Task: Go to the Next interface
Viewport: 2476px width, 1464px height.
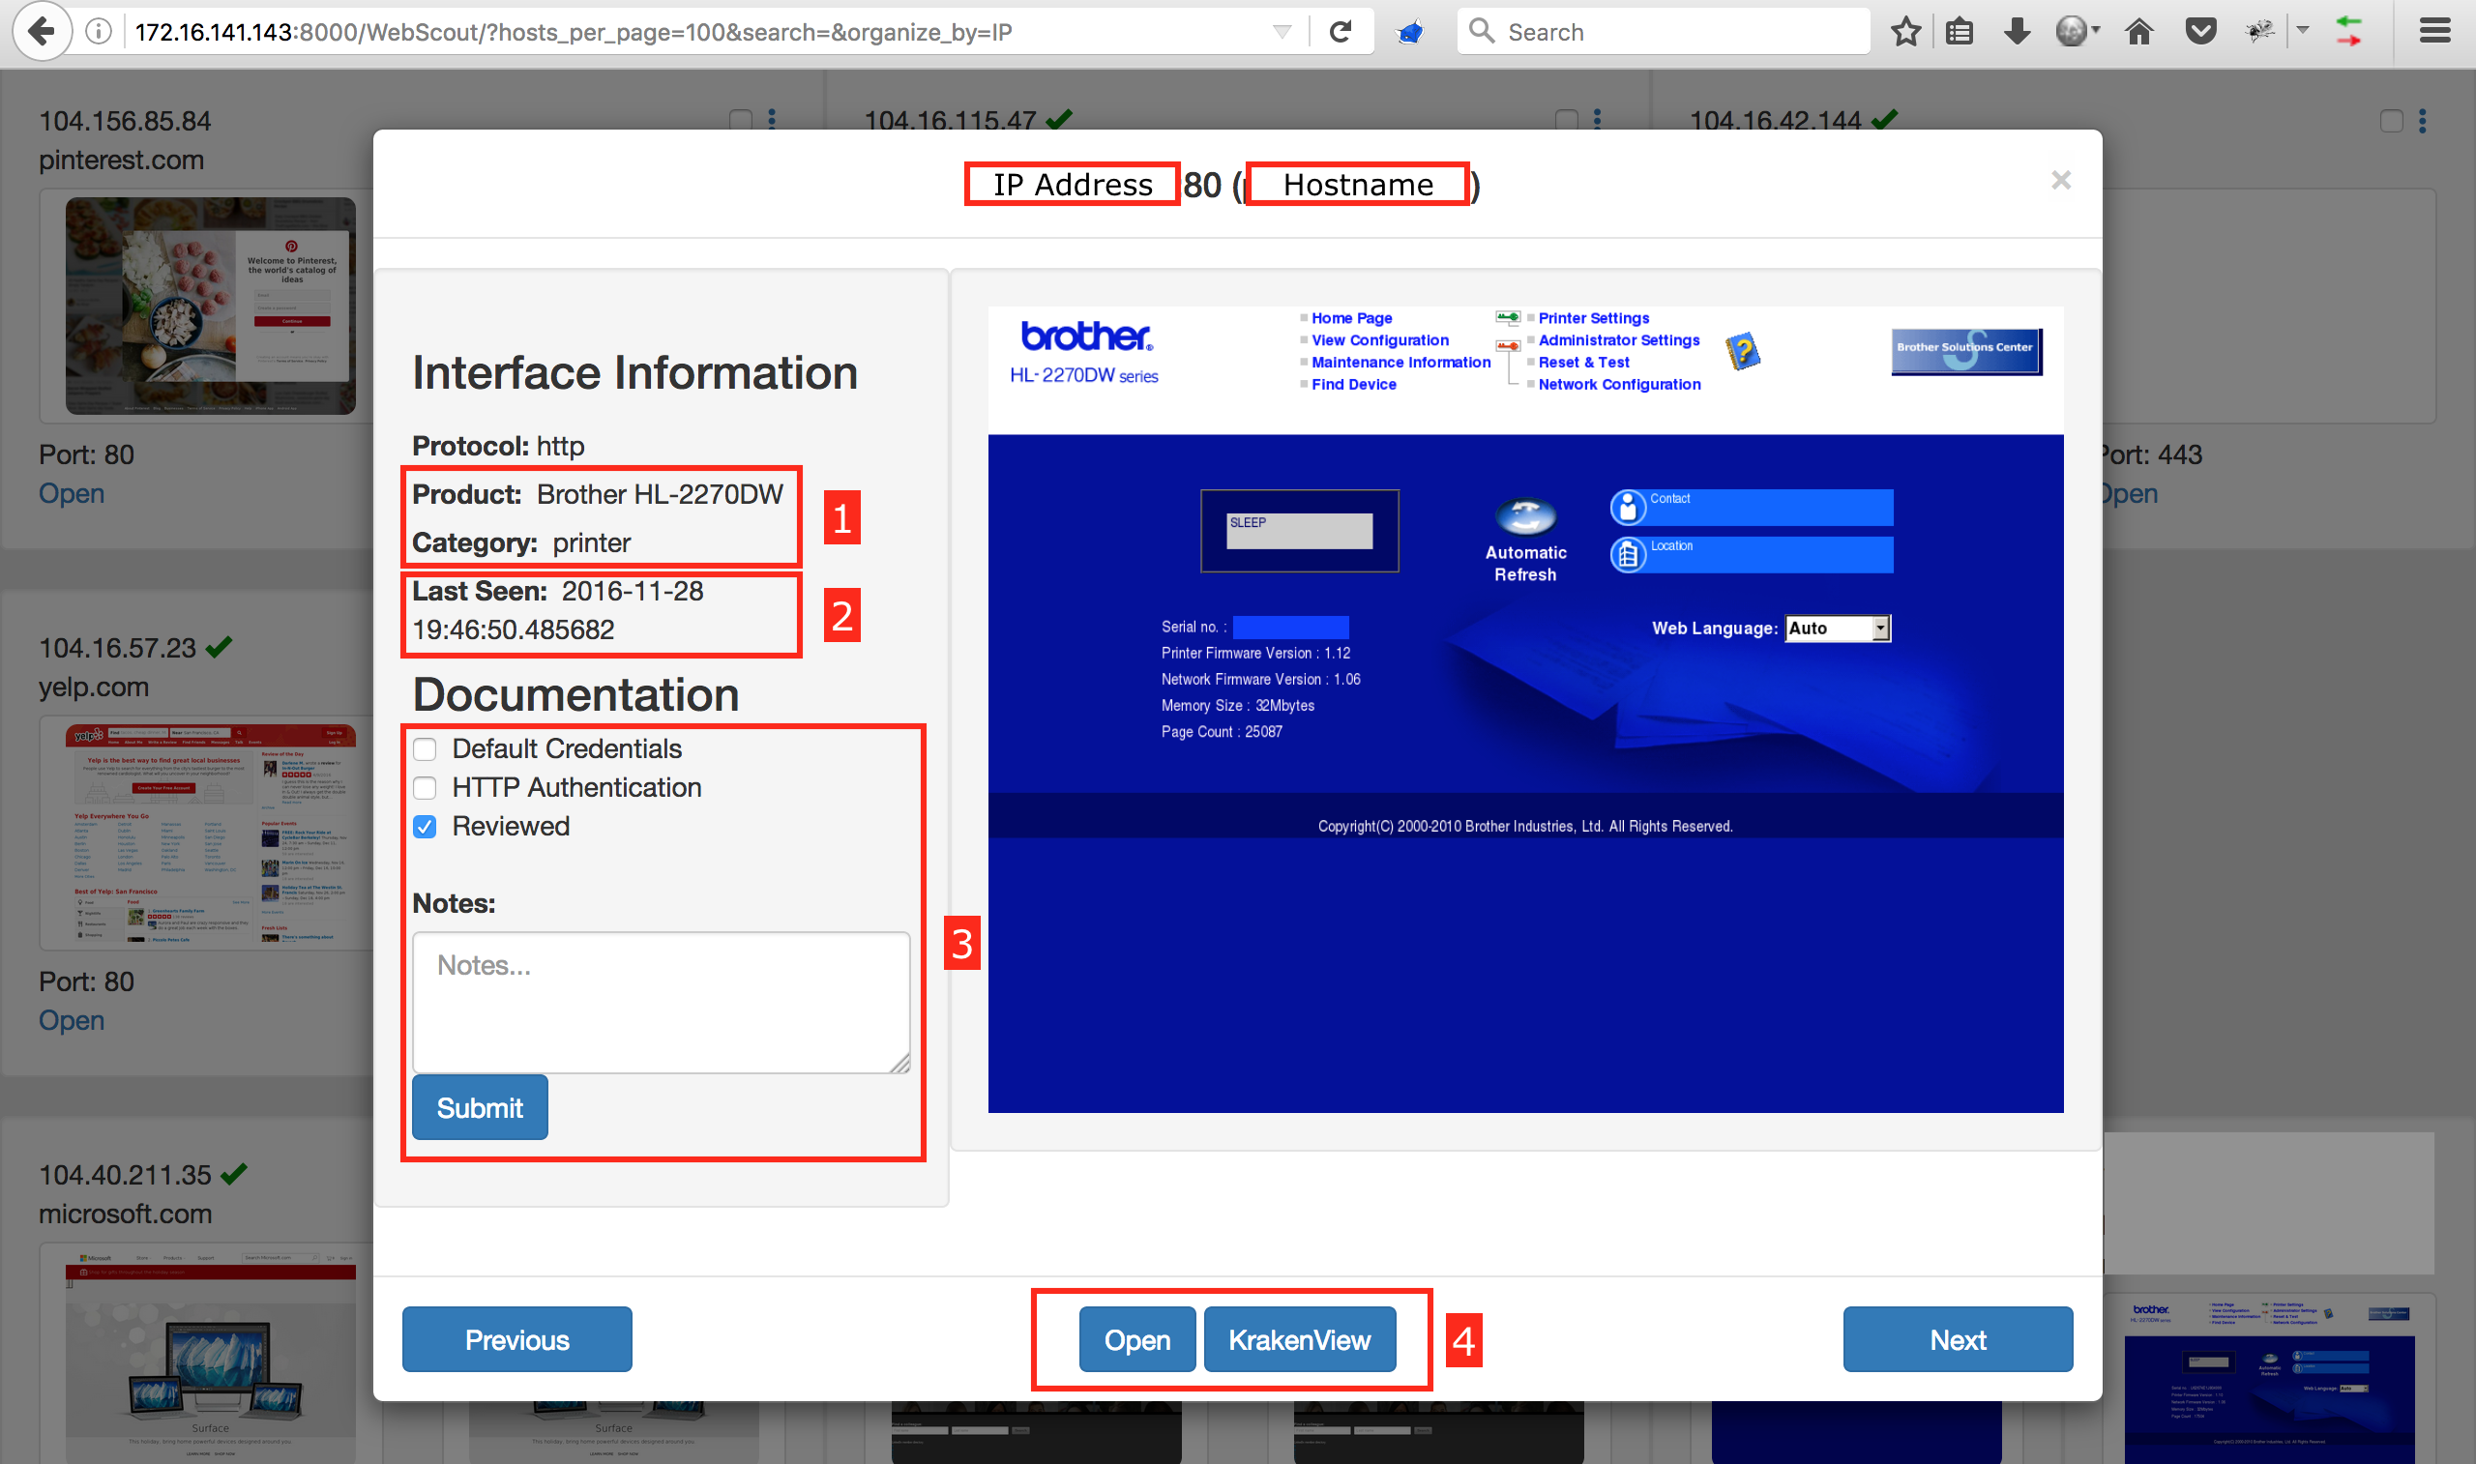Action: point(1957,1338)
